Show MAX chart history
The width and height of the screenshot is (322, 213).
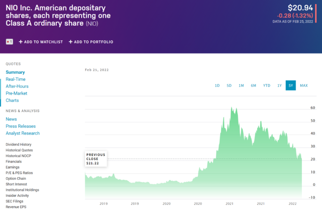coord(304,85)
